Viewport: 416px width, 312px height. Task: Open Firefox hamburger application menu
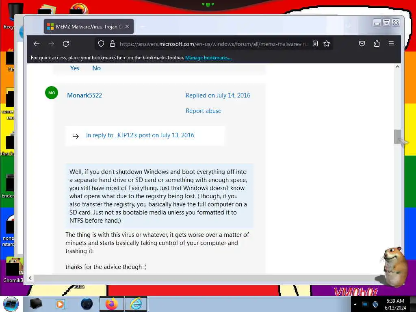click(x=391, y=43)
